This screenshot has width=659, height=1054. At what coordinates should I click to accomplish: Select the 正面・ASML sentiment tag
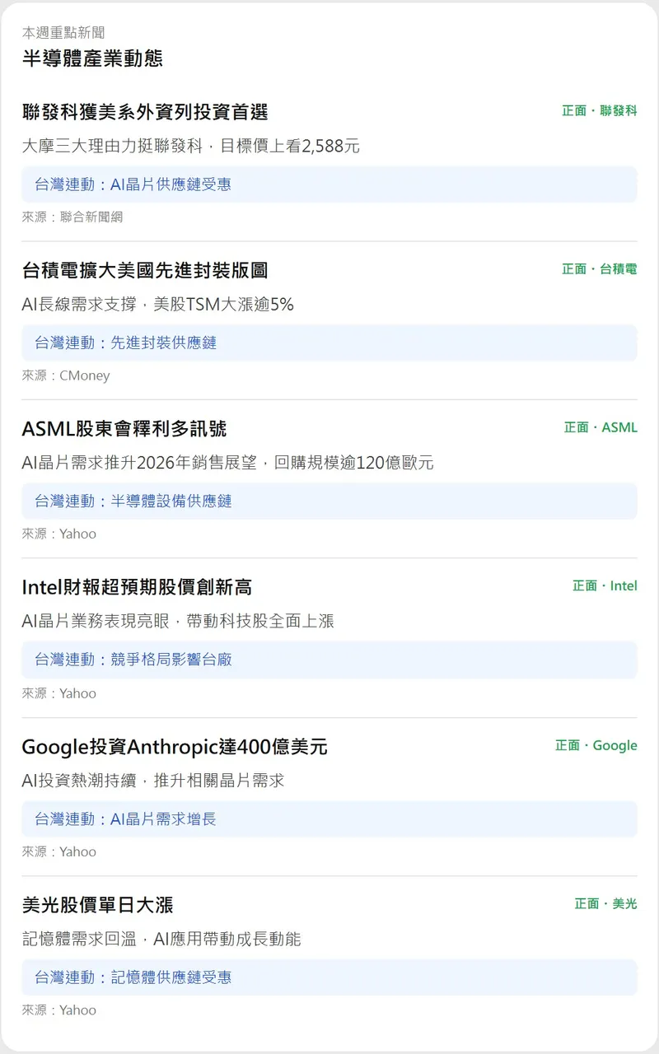pos(600,427)
